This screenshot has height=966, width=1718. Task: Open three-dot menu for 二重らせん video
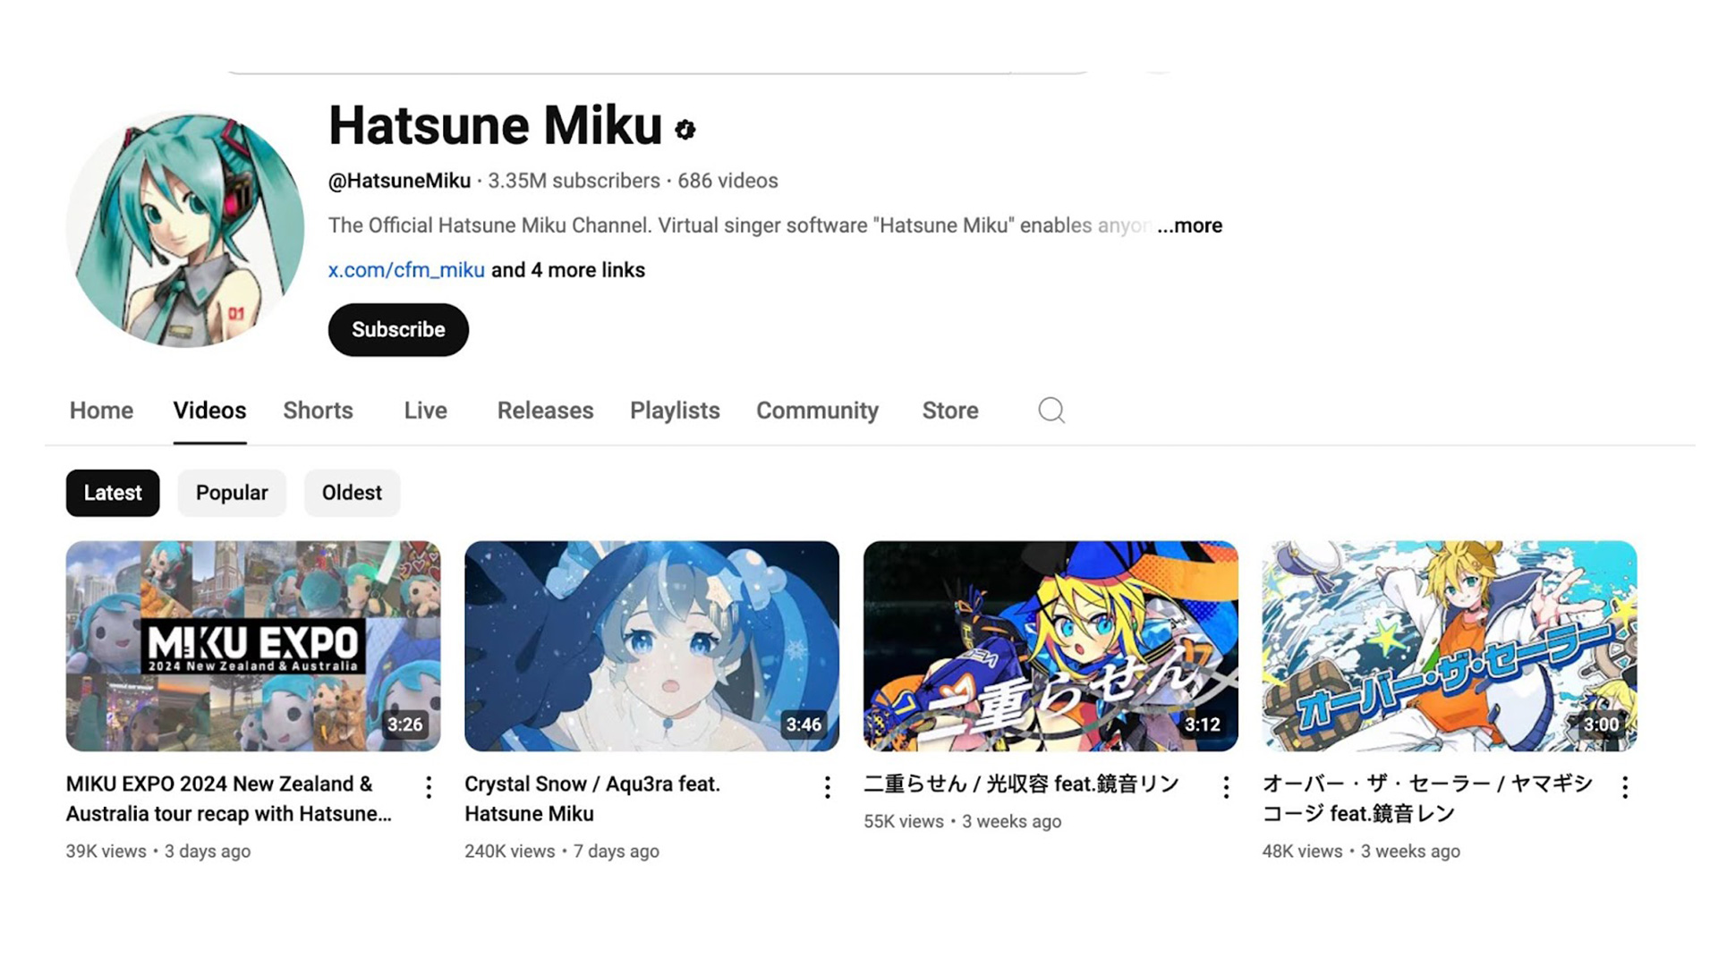point(1226,787)
